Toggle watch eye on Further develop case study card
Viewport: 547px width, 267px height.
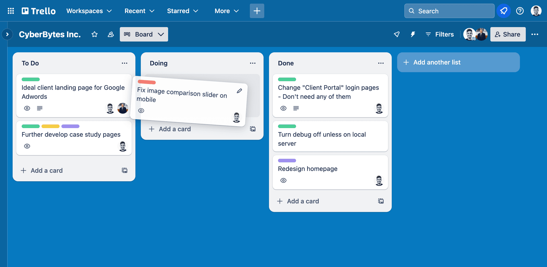[x=27, y=146]
